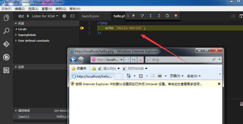Viewport: 243px width, 124px height.
Task: Open the Extensions view in activity bar
Action: tap(6, 70)
